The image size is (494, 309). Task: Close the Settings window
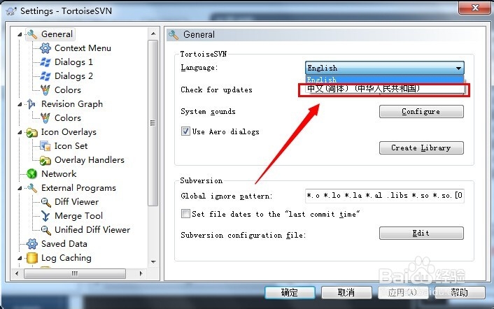pos(475,8)
